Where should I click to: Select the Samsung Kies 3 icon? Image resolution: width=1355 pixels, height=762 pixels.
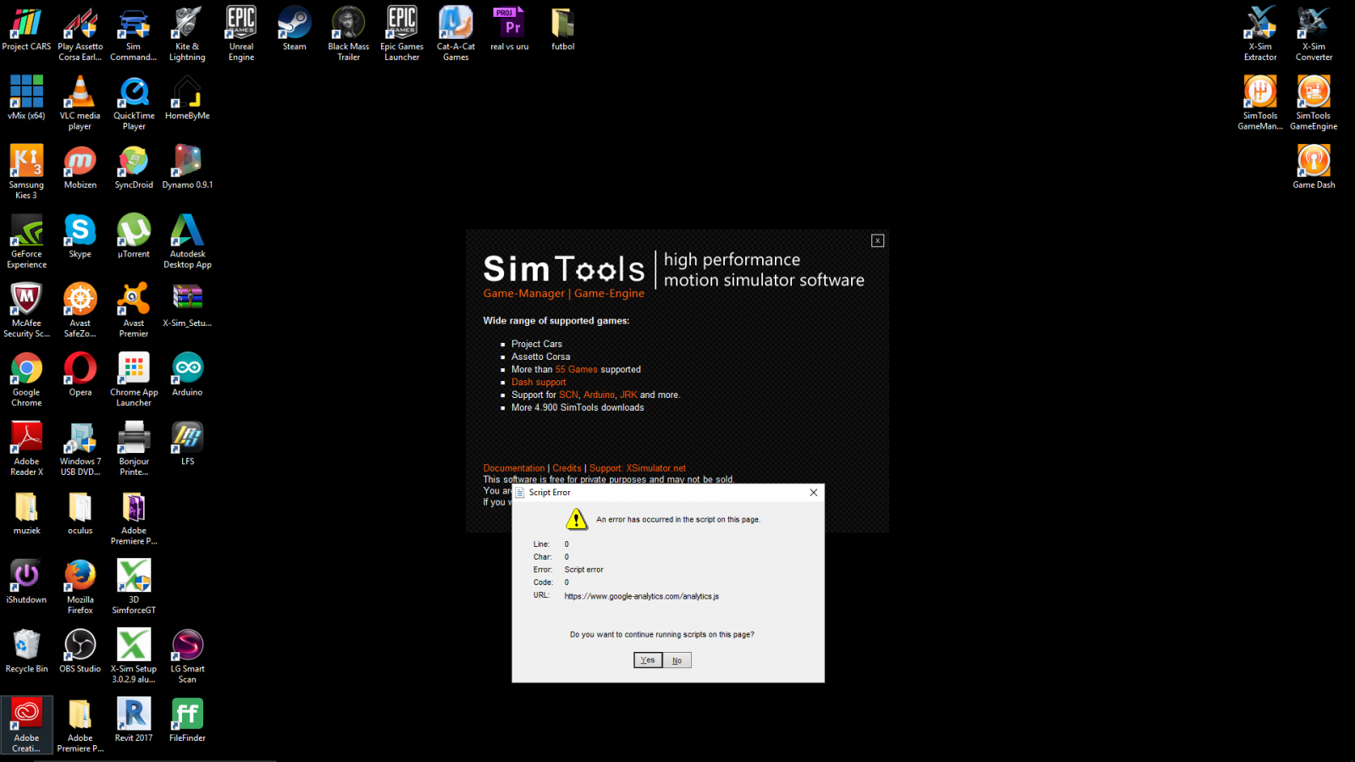click(x=26, y=173)
